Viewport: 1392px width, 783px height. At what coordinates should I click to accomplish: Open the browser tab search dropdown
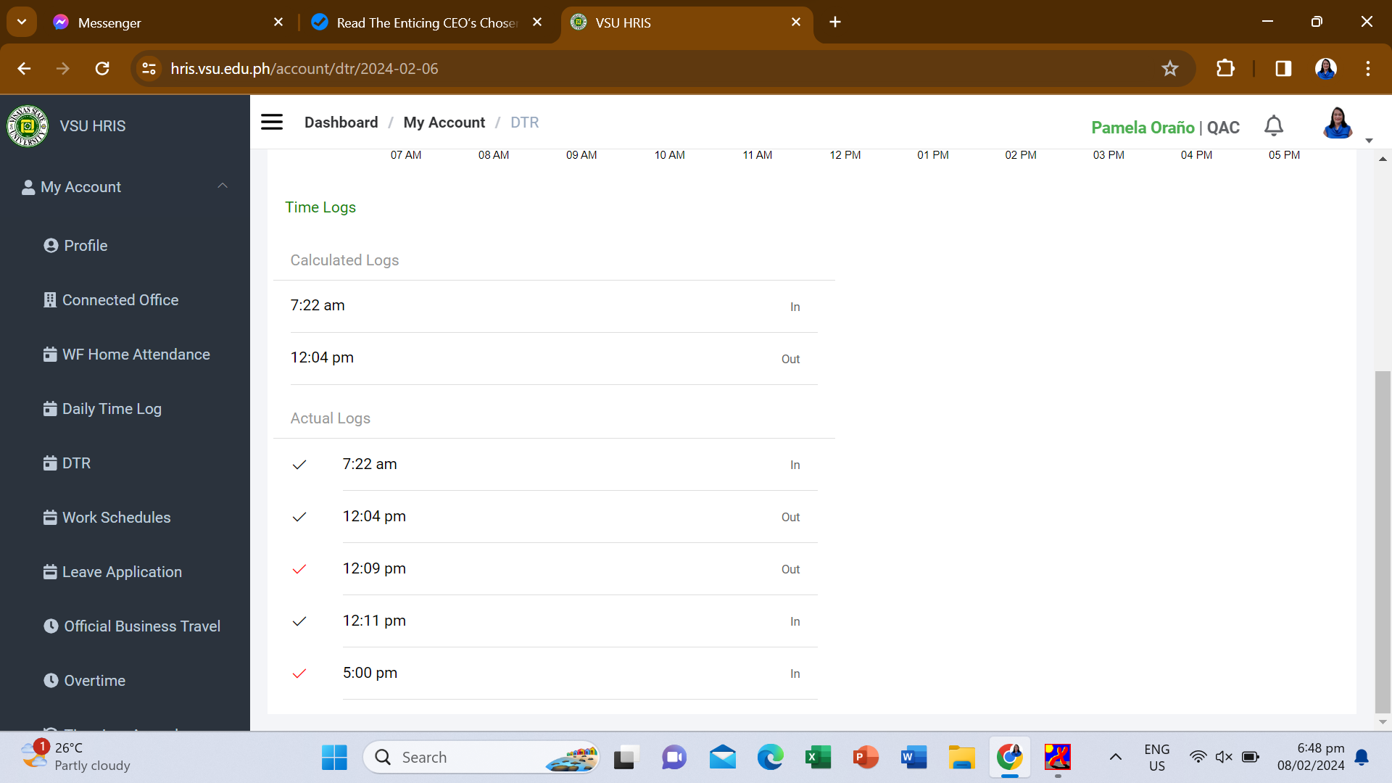coord(22,22)
